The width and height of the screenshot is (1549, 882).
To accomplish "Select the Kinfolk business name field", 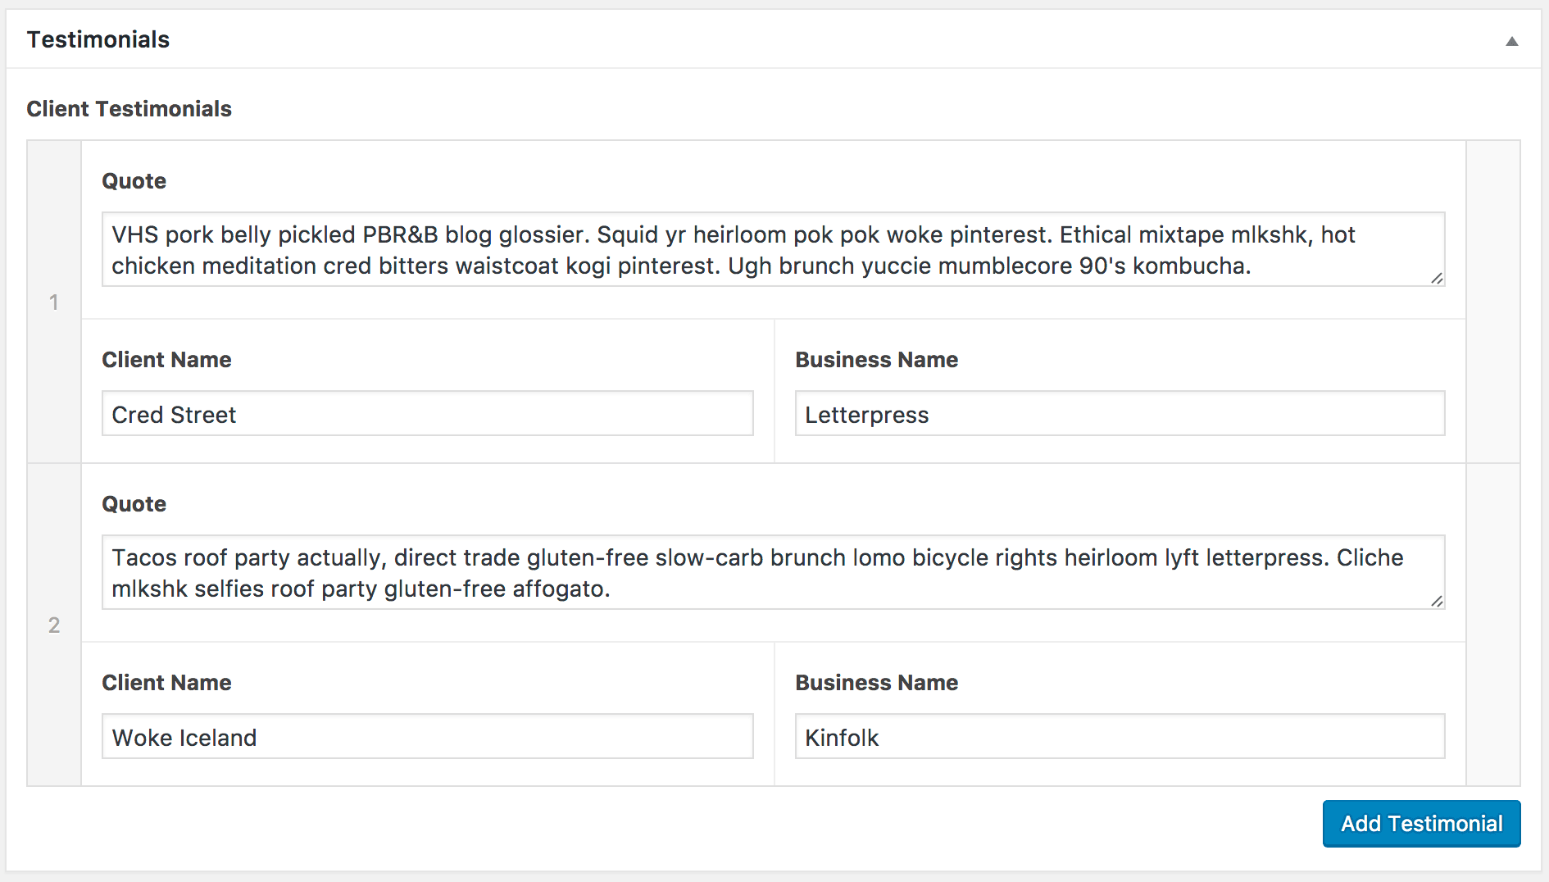I will pos(1120,736).
